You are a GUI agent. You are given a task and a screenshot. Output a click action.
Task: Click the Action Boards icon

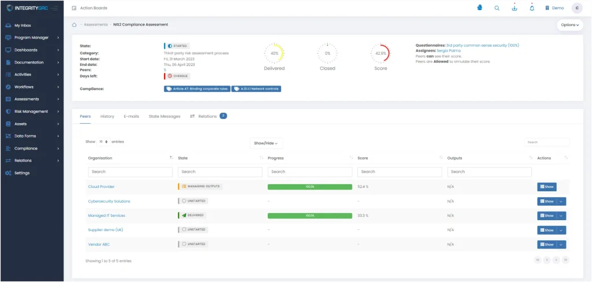point(74,8)
